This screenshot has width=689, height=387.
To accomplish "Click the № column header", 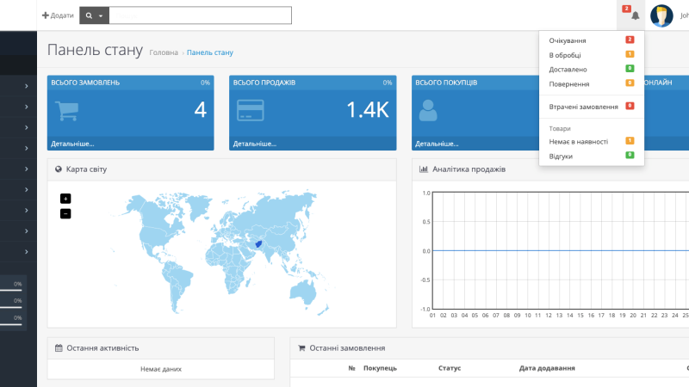I will pyautogui.click(x=351, y=368).
